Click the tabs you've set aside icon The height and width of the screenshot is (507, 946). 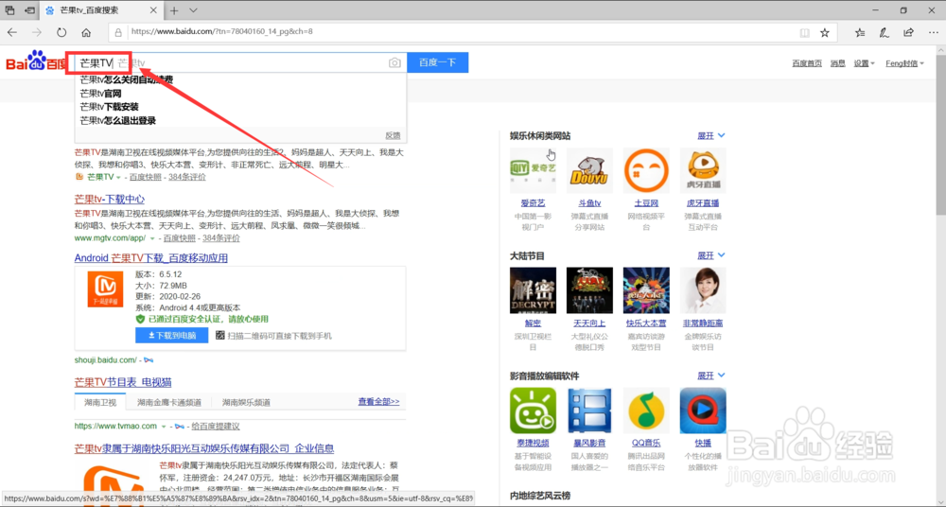click(10, 10)
